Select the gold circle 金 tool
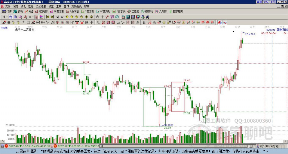Image resolution: width=288 pixels, height=154 pixels. point(164,22)
